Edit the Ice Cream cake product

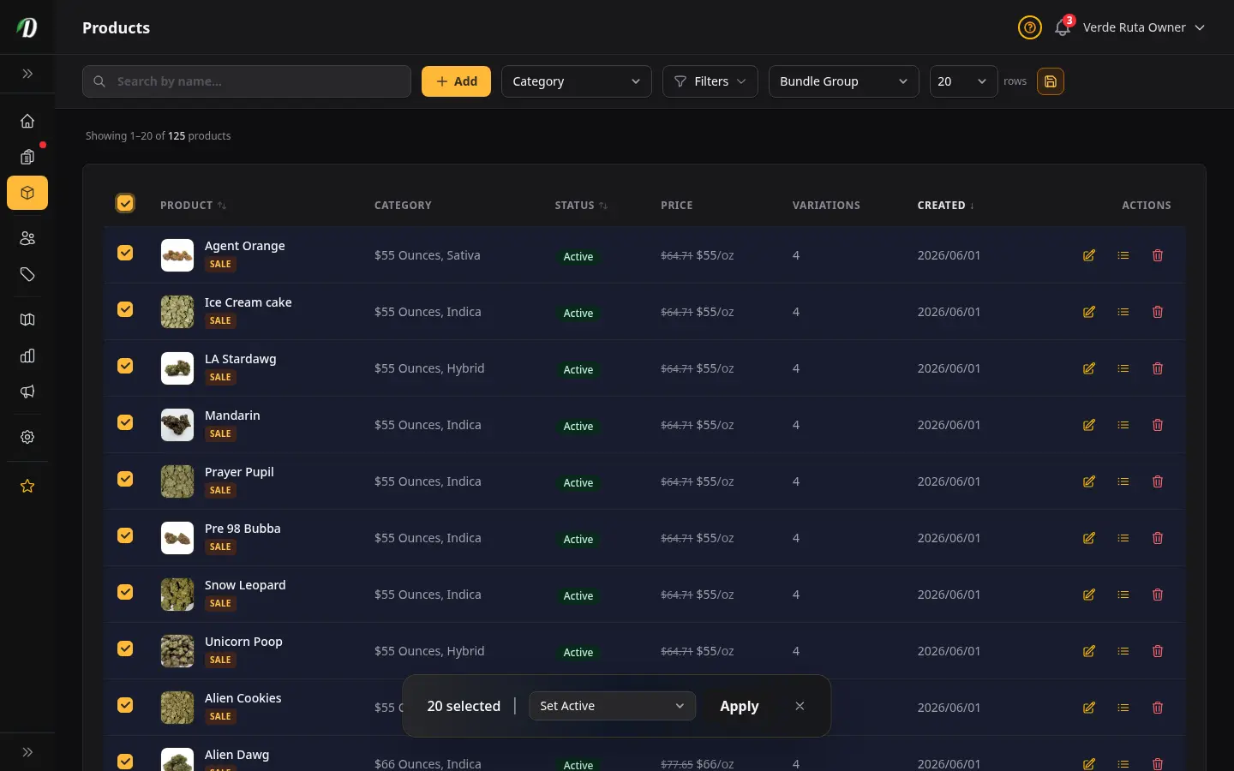(1089, 312)
